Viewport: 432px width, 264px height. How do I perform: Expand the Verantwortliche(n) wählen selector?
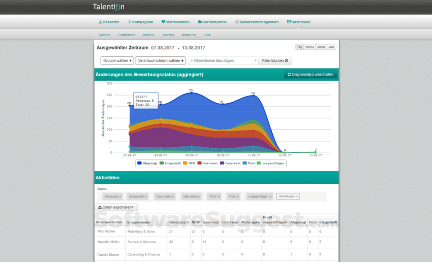pyautogui.click(x=160, y=60)
